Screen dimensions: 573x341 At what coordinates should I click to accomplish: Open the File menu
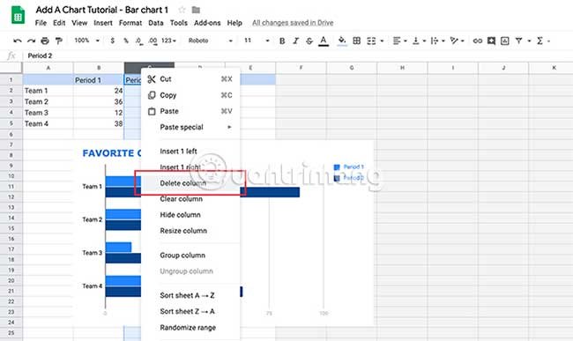[x=41, y=23]
